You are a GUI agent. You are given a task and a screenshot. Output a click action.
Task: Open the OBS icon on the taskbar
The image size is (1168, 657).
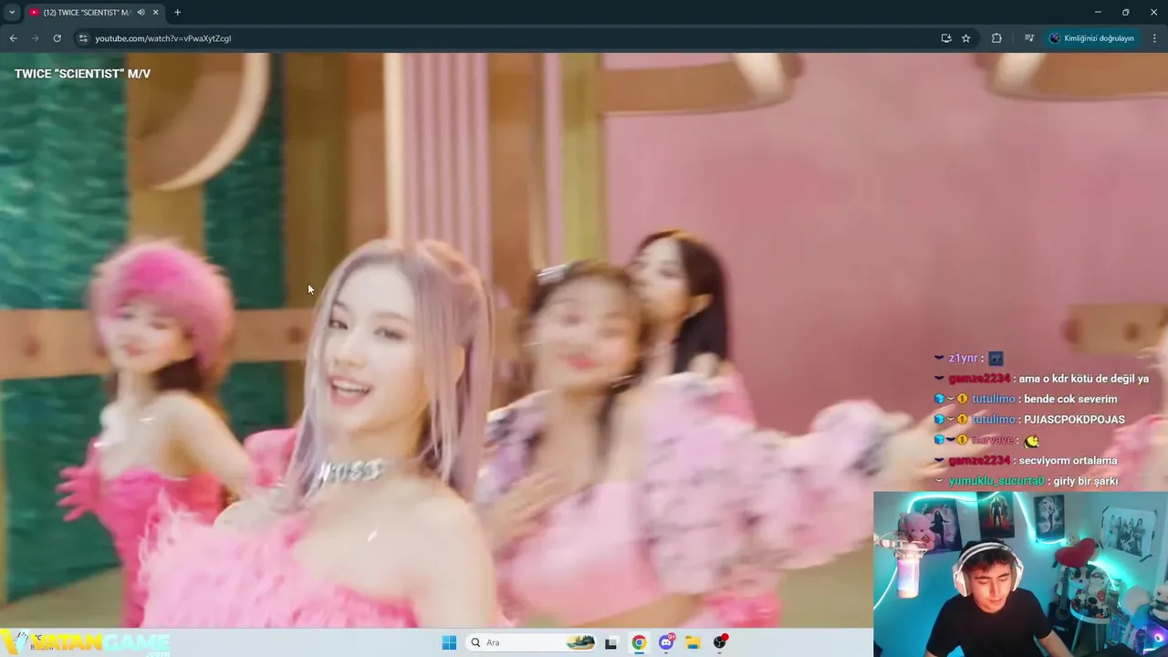click(720, 642)
